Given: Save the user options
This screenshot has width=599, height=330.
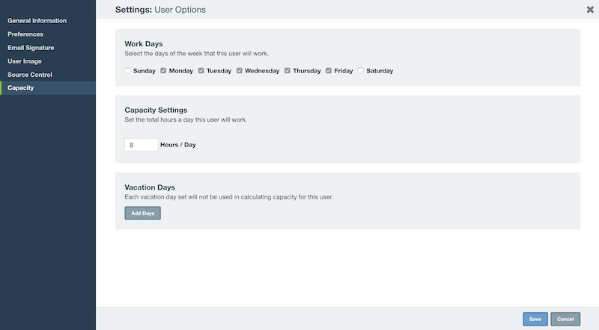Looking at the screenshot, I should pyautogui.click(x=535, y=319).
